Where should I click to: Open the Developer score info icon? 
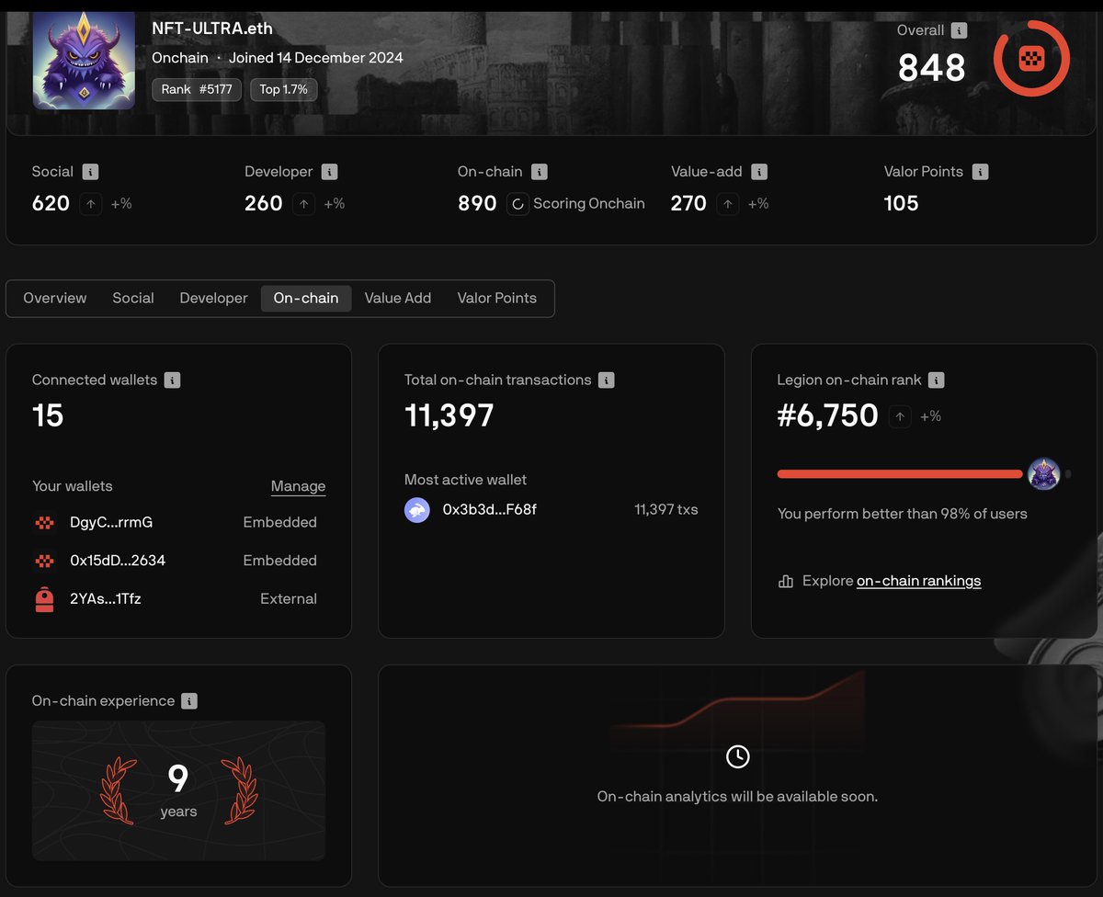click(x=330, y=172)
